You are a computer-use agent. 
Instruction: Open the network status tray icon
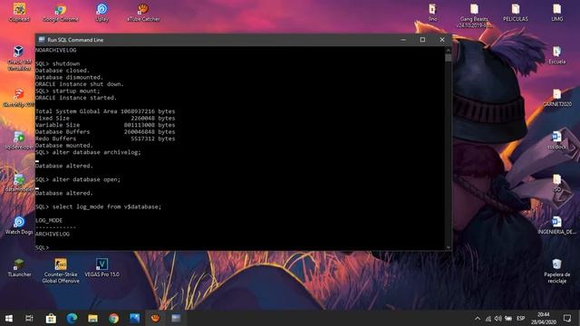point(488,318)
